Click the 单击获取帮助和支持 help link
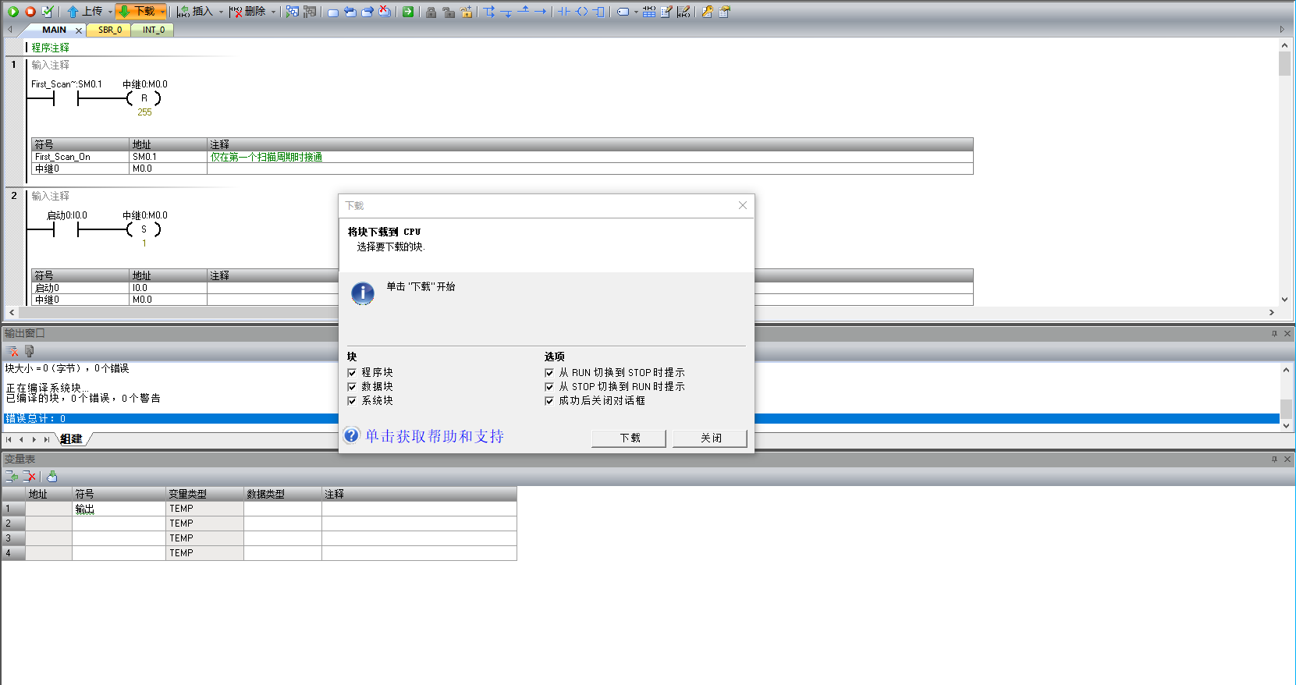This screenshot has width=1296, height=685. click(x=435, y=436)
